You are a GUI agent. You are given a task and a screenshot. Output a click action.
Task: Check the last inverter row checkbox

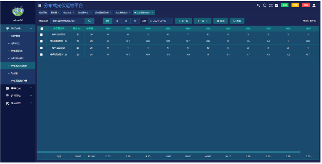tap(42, 54)
